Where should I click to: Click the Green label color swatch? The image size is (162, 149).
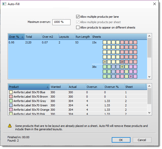pos(11,105)
